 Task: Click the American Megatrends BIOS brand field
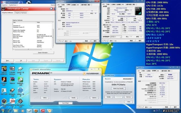(x=81, y=23)
